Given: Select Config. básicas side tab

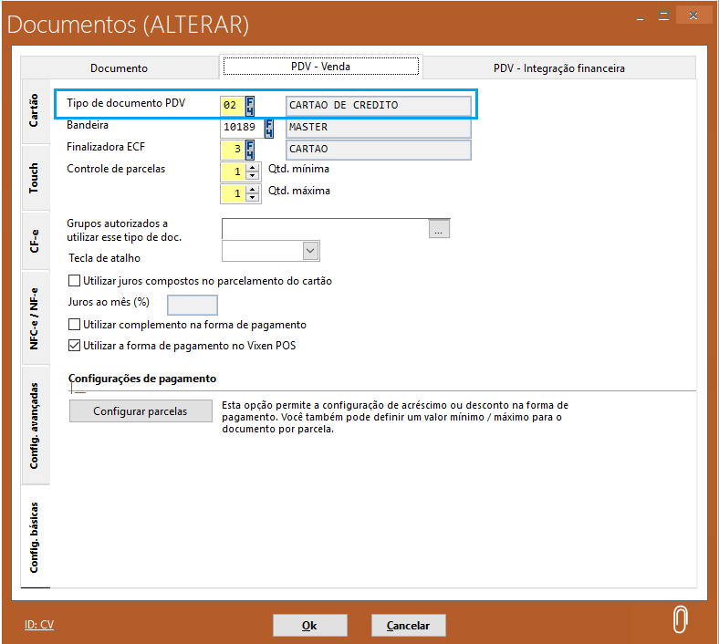Looking at the screenshot, I should point(35,536).
